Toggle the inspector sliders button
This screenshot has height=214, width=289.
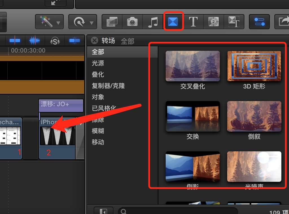(x=259, y=22)
